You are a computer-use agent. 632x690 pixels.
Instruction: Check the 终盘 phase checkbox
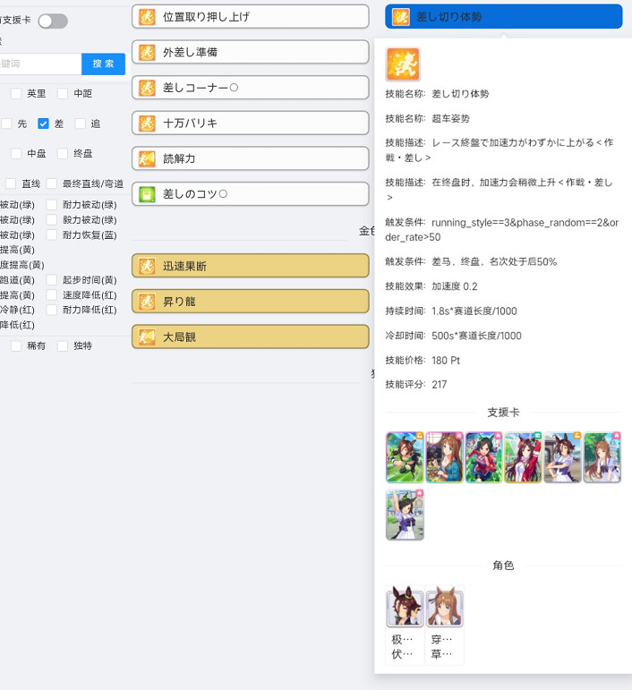63,153
